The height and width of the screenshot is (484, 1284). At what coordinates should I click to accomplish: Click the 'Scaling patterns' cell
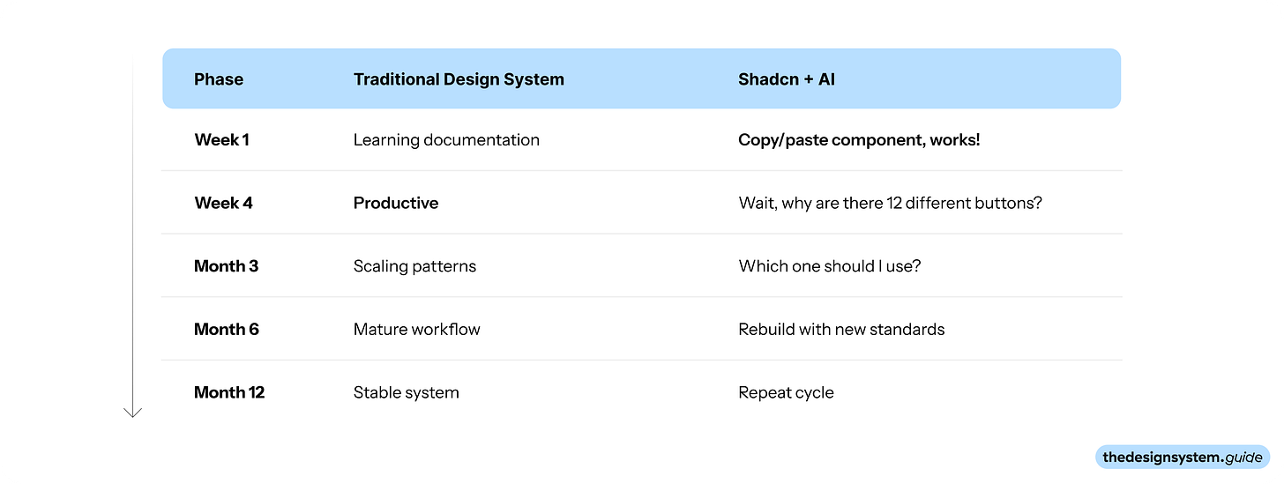pyautogui.click(x=414, y=266)
